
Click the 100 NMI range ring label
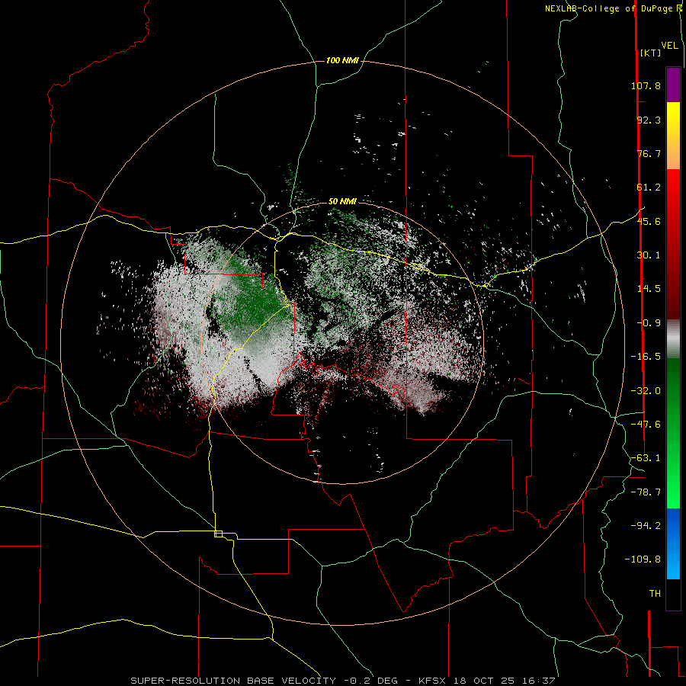[x=342, y=60]
